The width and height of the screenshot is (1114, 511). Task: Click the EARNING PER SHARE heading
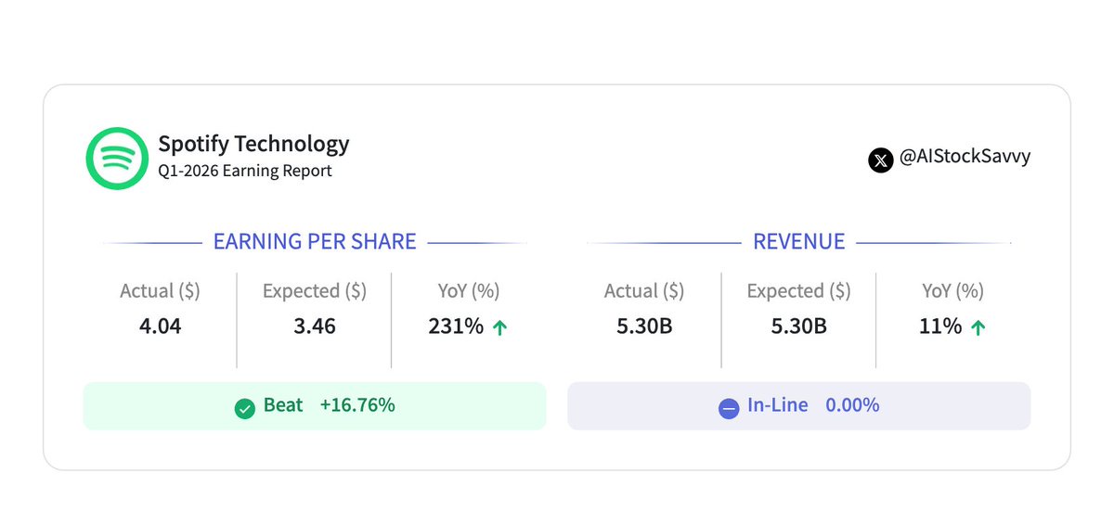(315, 242)
